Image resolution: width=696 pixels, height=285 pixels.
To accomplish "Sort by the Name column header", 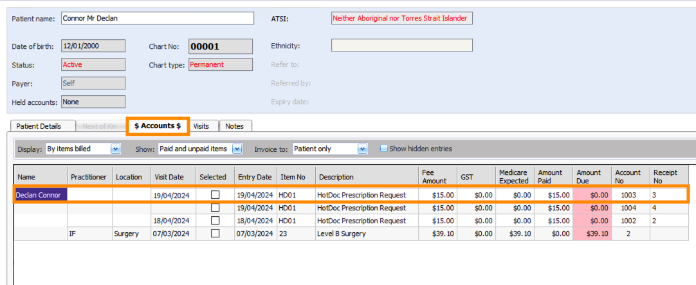I will [41, 177].
